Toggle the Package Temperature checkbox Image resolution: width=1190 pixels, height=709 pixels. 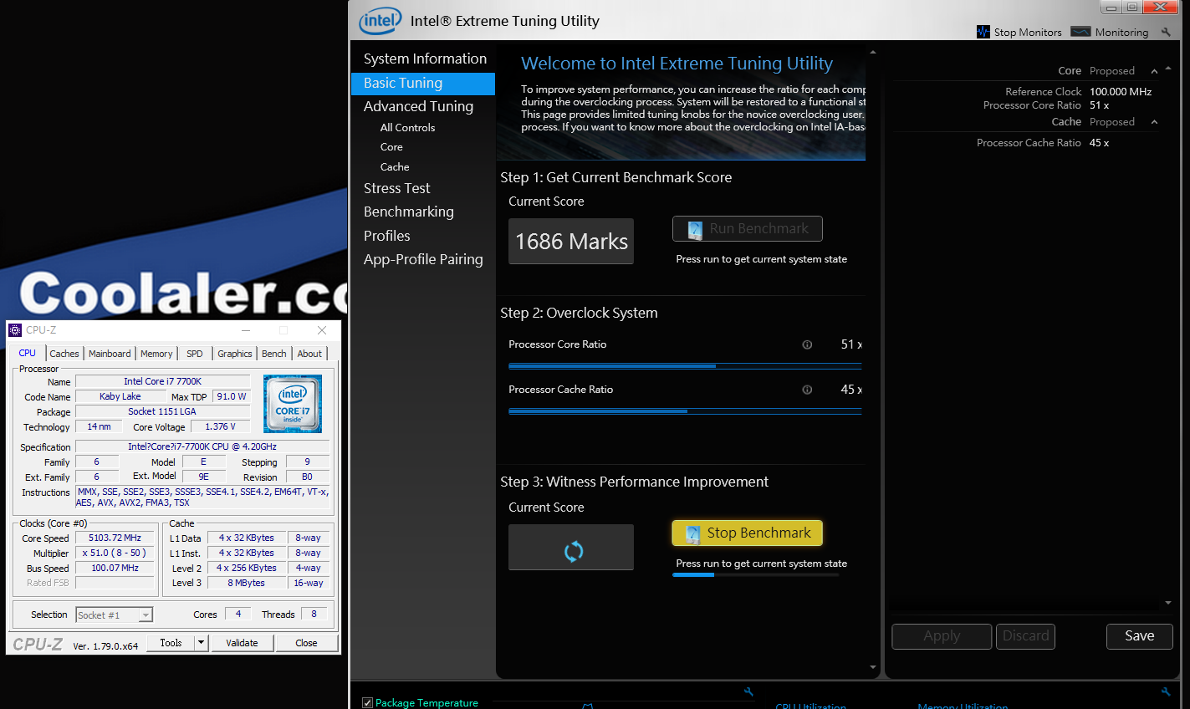[367, 703]
